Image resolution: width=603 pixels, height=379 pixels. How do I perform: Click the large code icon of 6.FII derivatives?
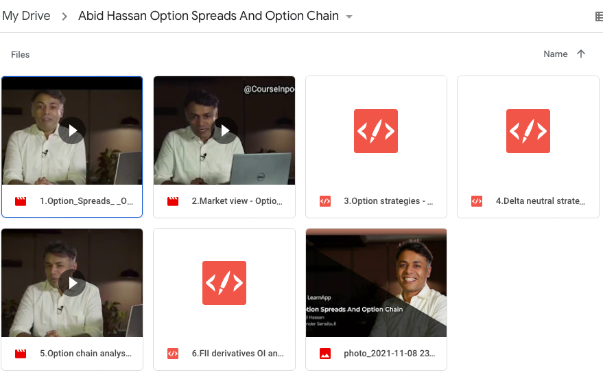click(x=224, y=283)
